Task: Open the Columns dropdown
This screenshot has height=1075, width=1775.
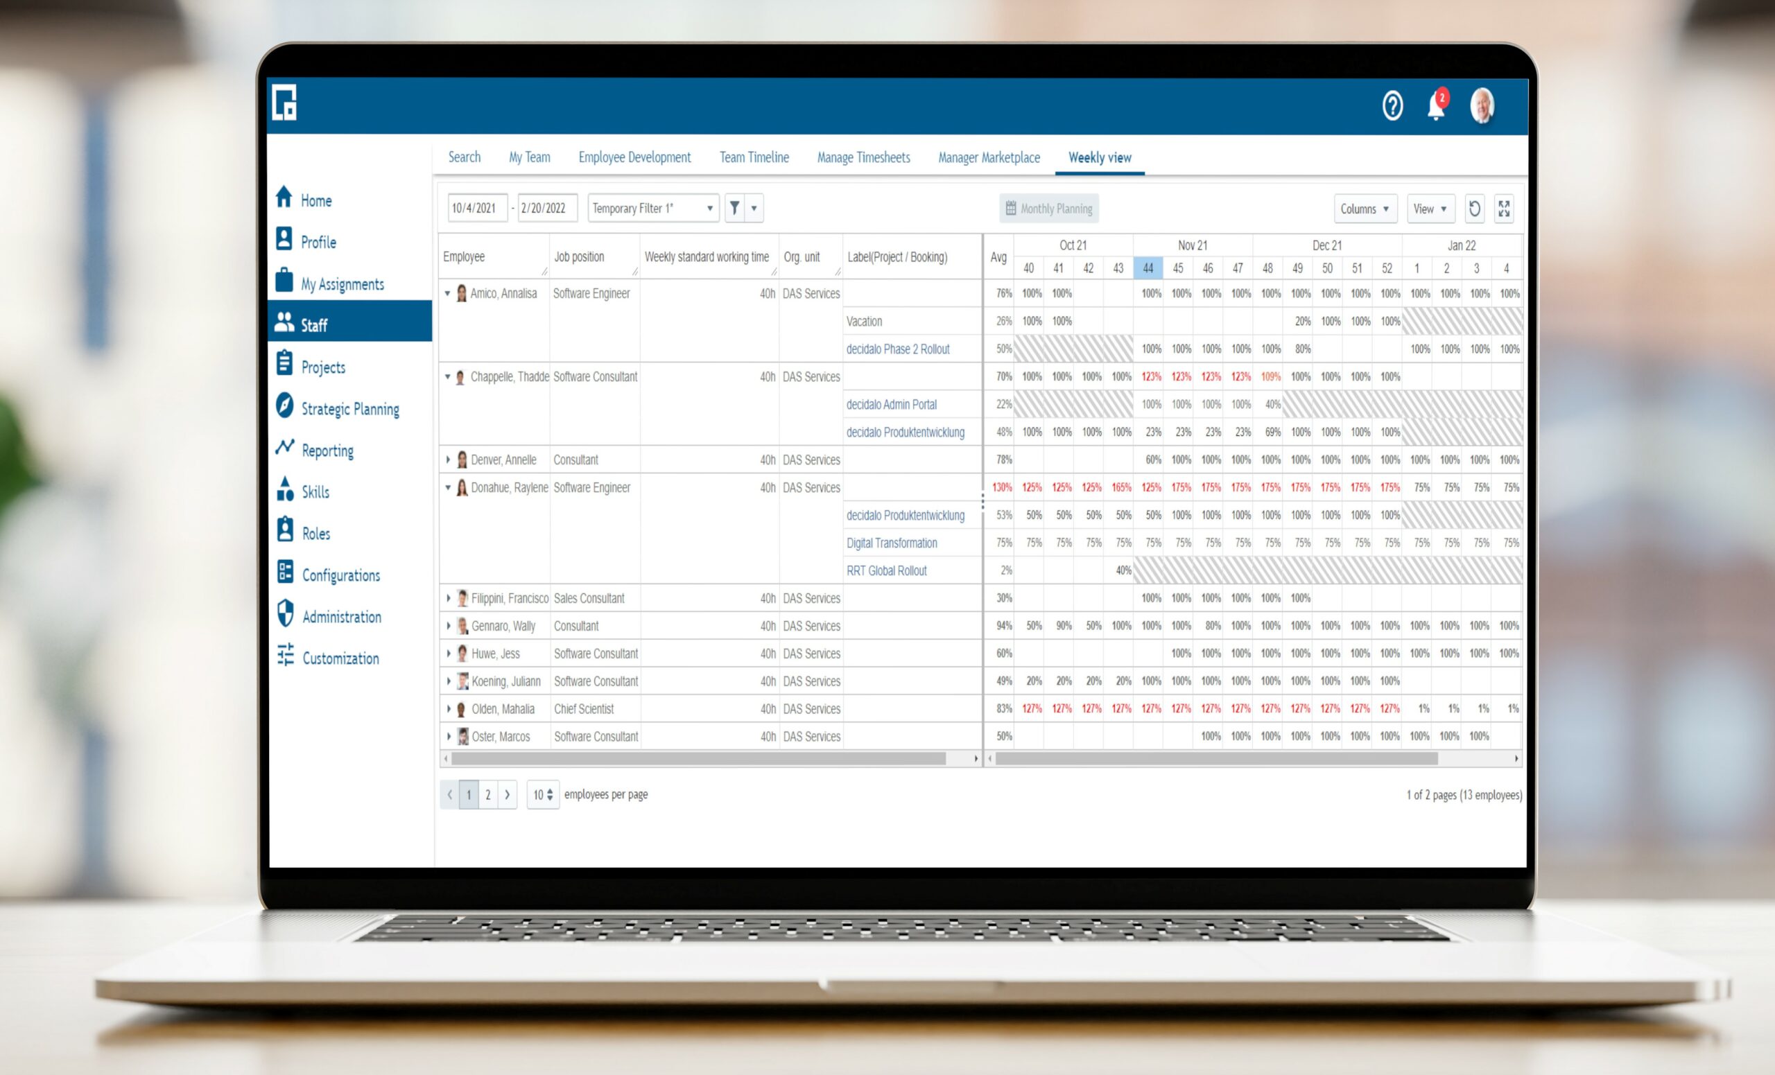Action: click(x=1364, y=209)
